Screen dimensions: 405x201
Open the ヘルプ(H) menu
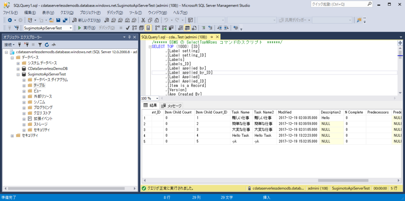pyautogui.click(x=180, y=13)
